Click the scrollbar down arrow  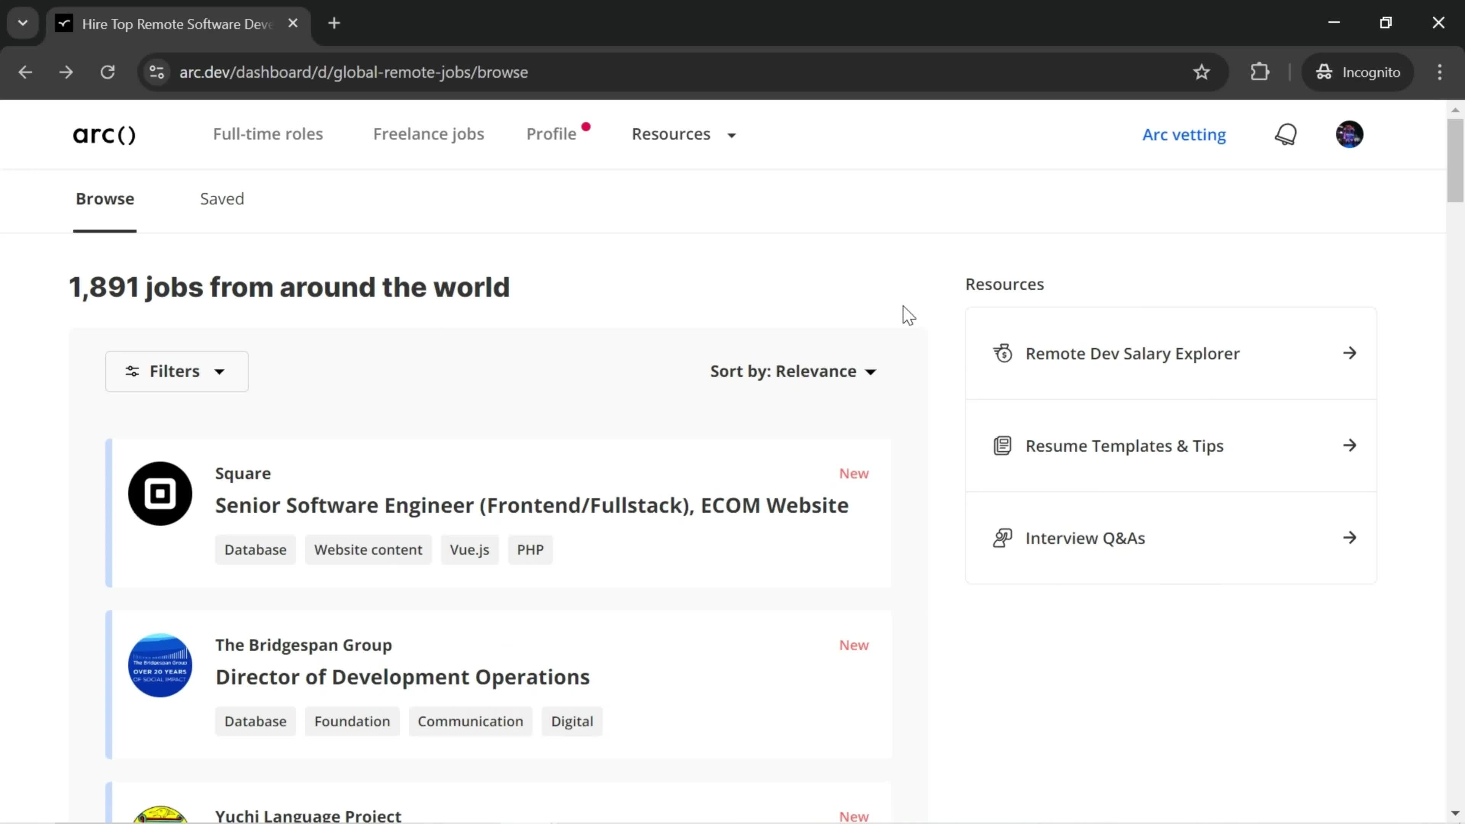click(1455, 814)
